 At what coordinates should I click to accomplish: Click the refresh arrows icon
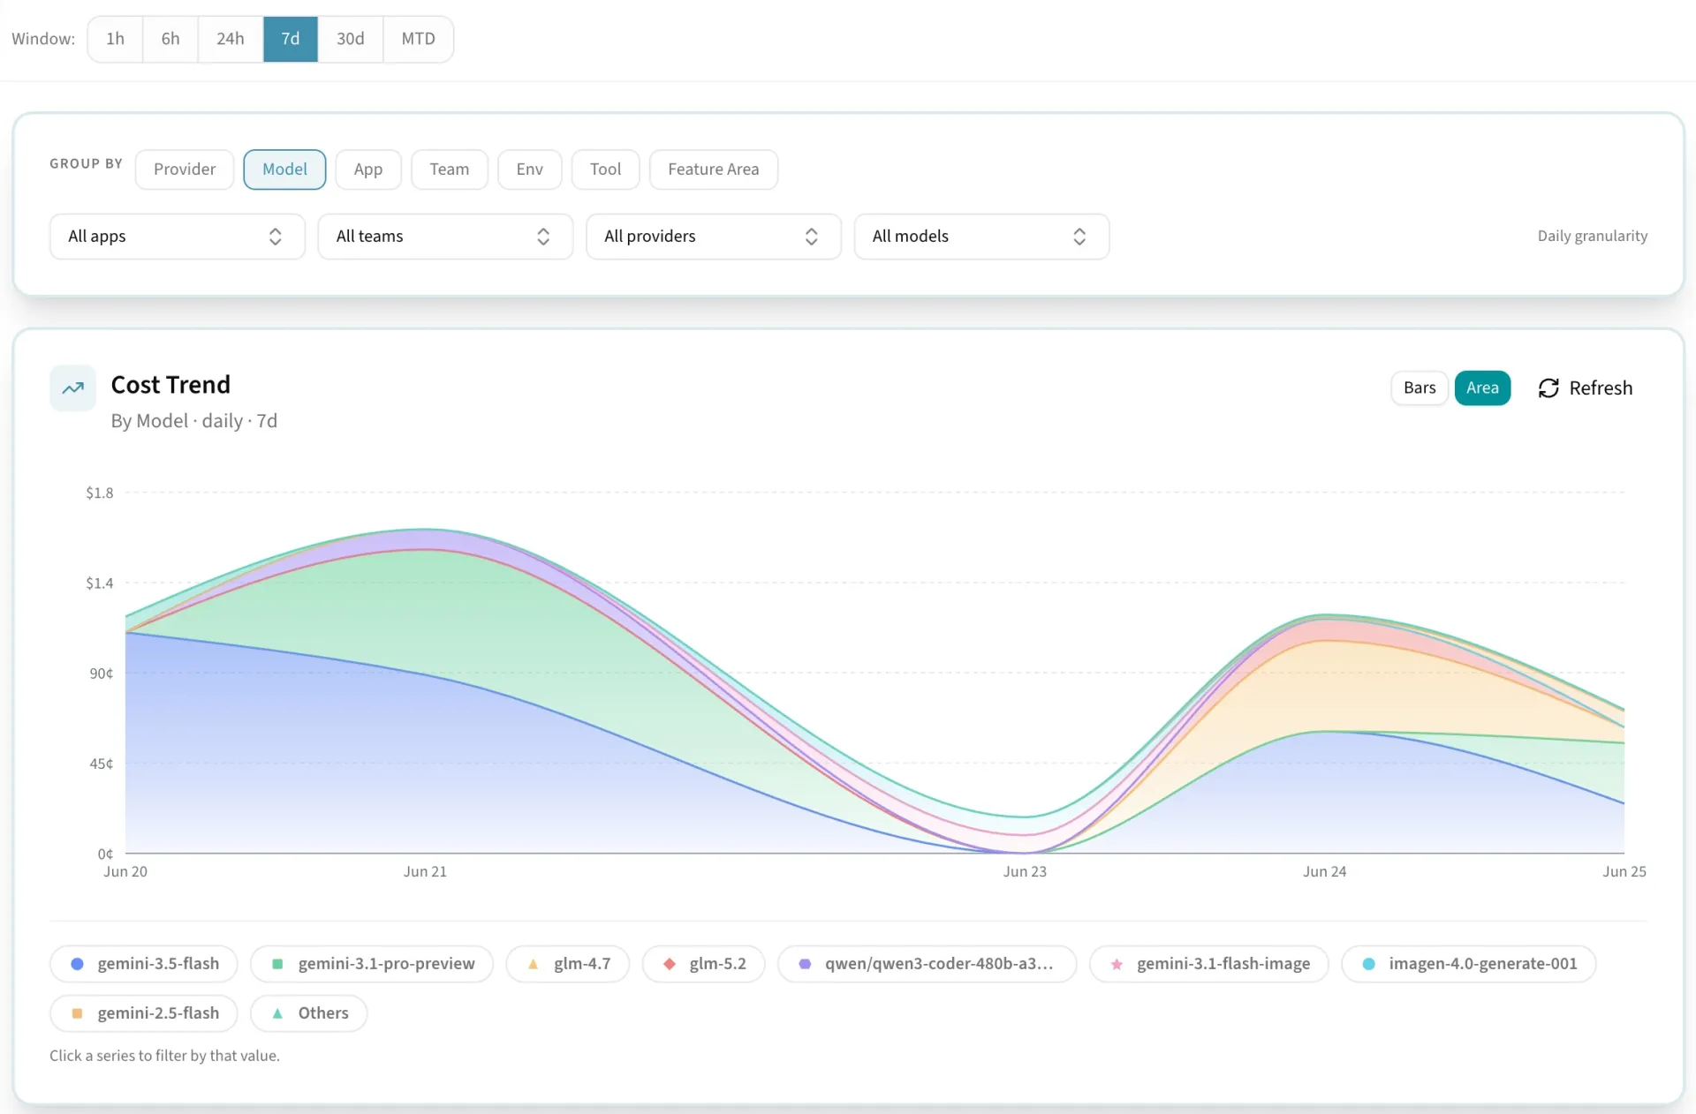[1548, 388]
